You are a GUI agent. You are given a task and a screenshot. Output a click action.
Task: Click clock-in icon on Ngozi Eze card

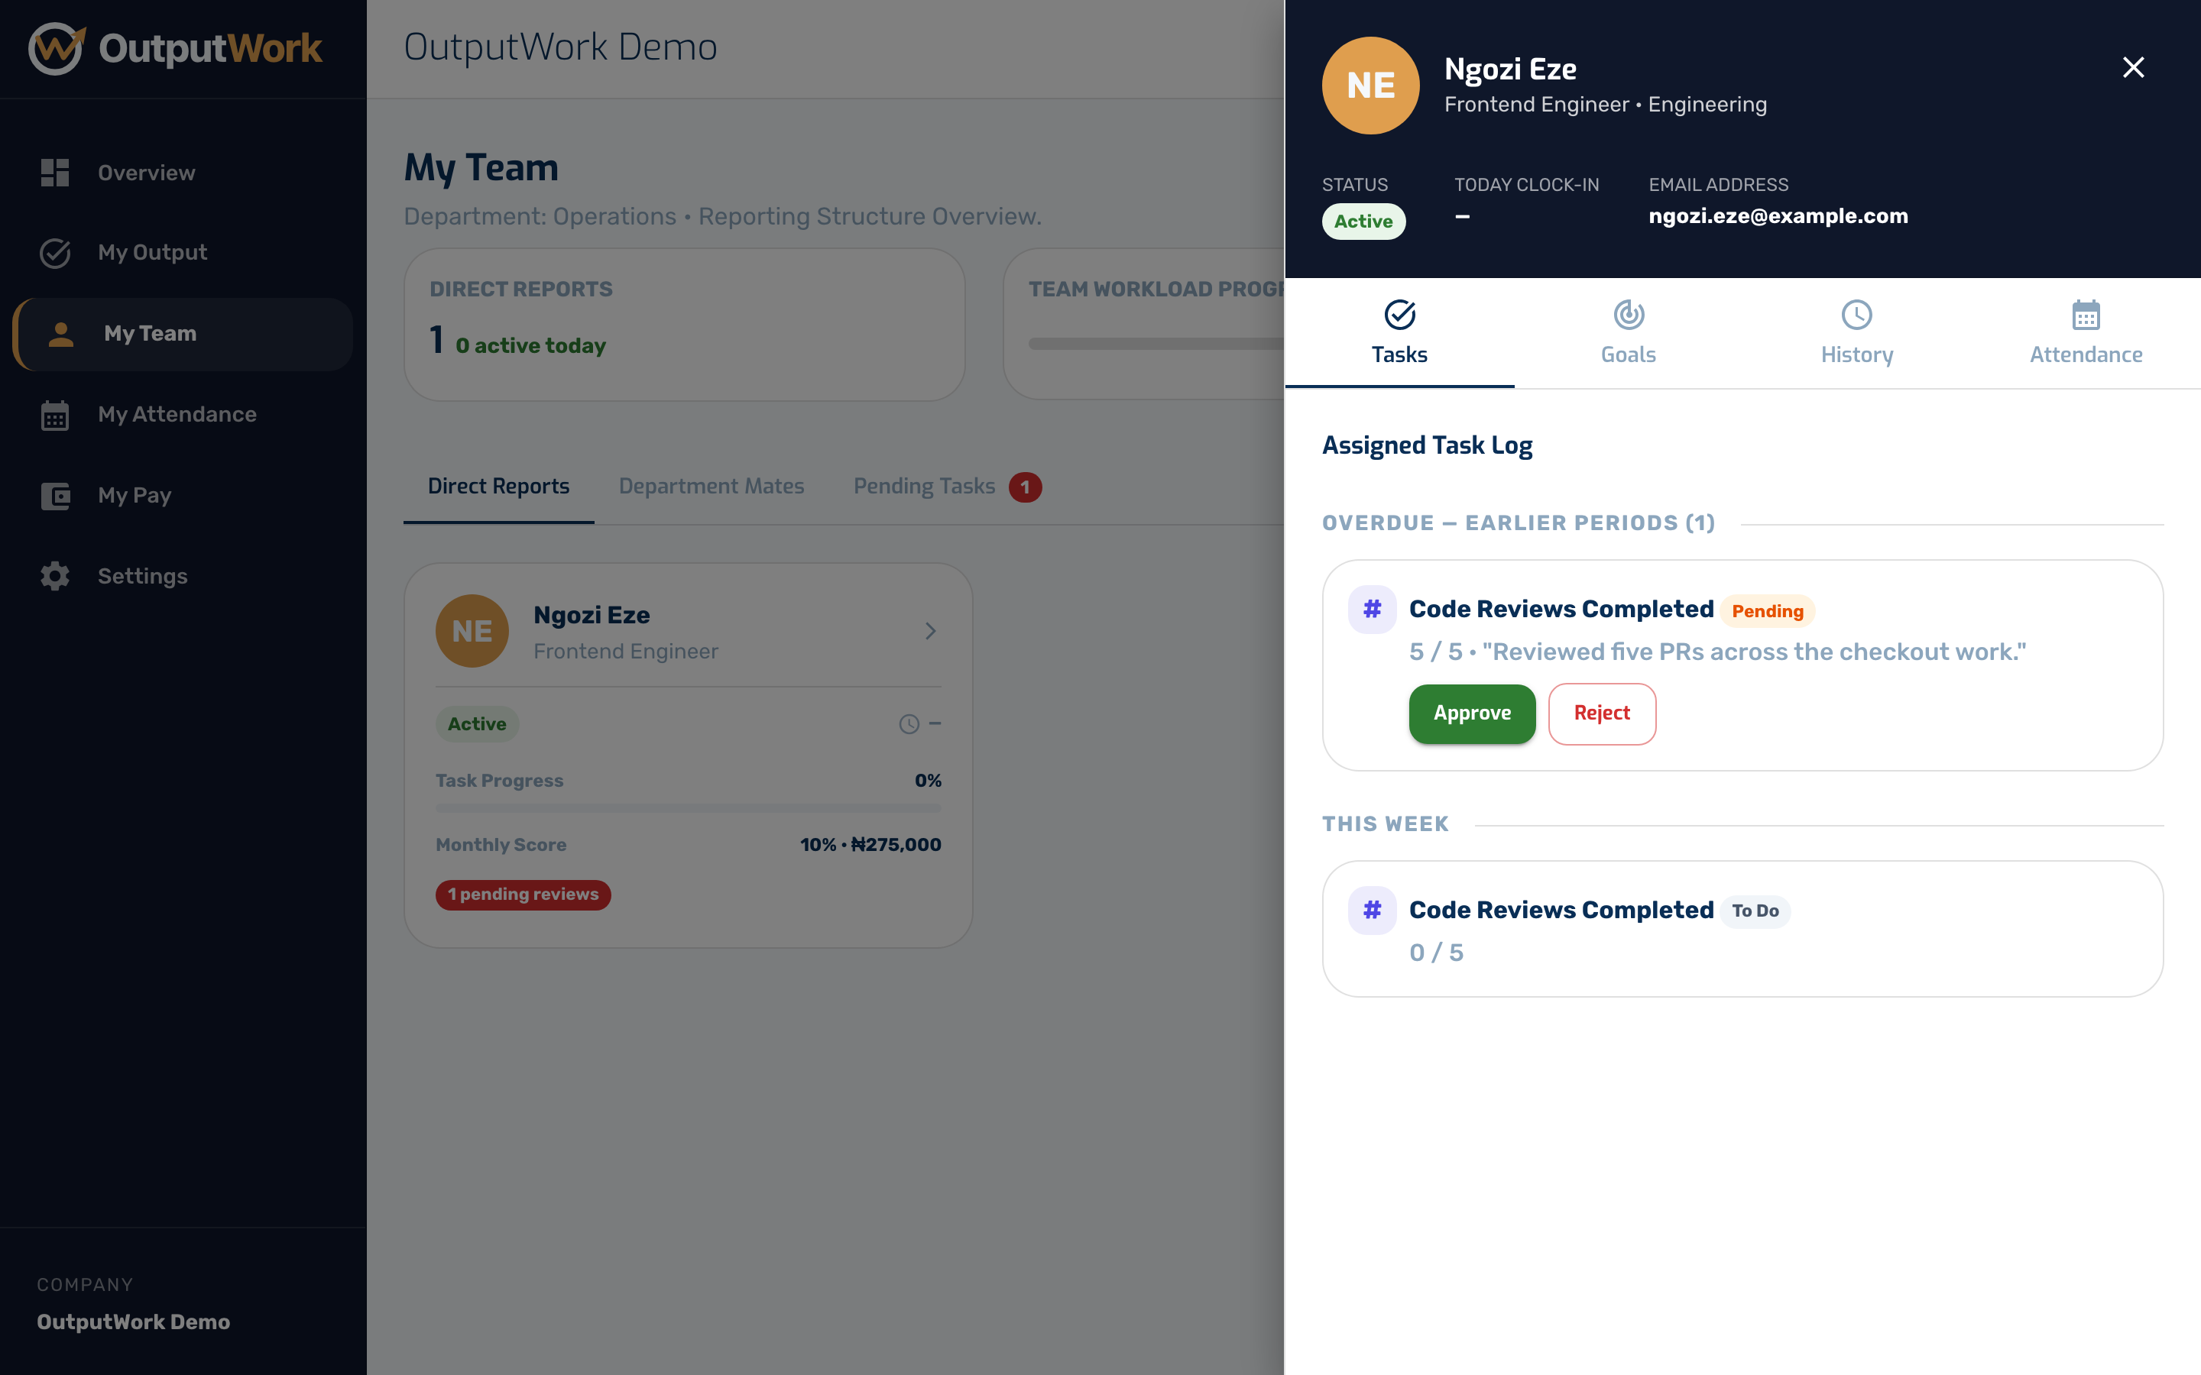click(x=909, y=724)
